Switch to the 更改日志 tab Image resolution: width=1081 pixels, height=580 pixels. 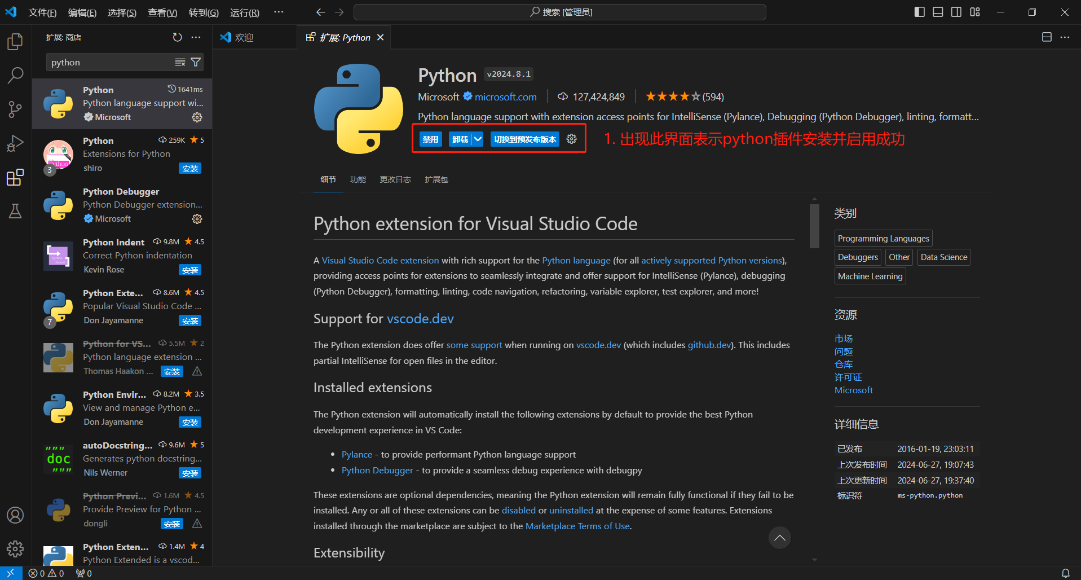pyautogui.click(x=395, y=179)
